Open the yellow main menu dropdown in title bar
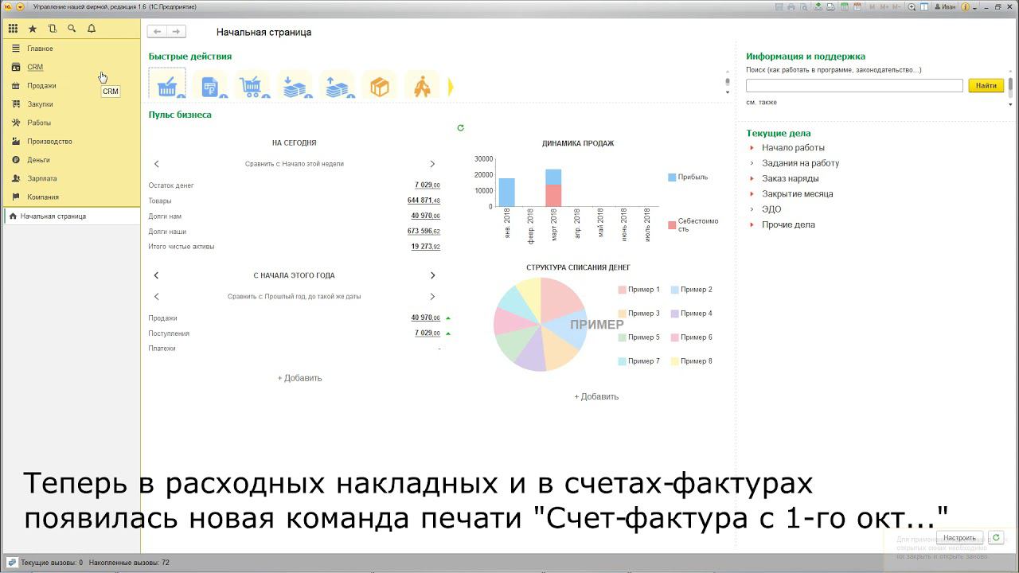Viewport: 1019px width, 573px height. [x=21, y=7]
